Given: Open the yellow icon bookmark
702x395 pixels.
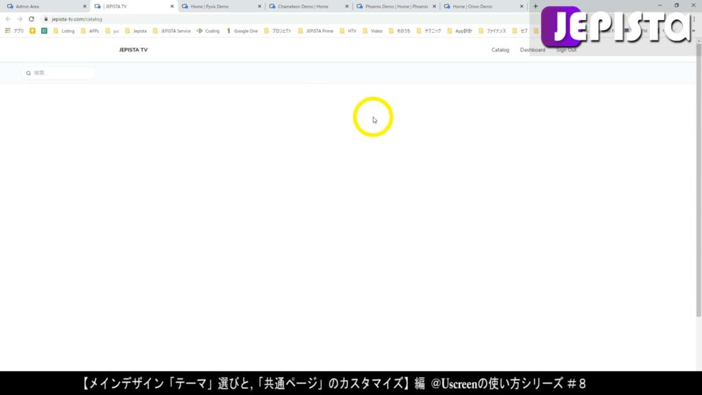Looking at the screenshot, I should pyautogui.click(x=32, y=31).
